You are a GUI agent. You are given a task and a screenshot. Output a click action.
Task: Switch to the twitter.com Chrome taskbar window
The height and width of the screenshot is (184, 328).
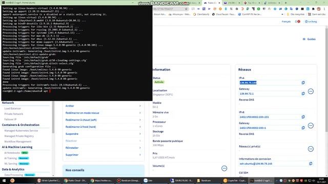(x=102, y=180)
